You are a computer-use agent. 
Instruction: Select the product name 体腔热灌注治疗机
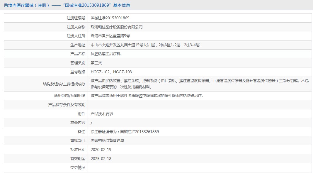[106, 54]
